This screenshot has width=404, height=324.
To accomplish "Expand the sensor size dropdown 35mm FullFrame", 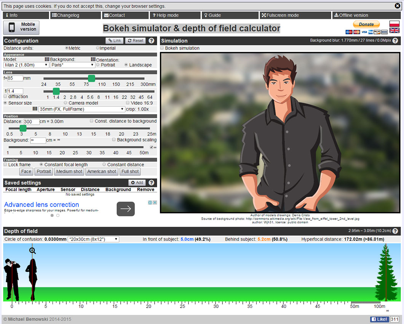I will 82,109.
